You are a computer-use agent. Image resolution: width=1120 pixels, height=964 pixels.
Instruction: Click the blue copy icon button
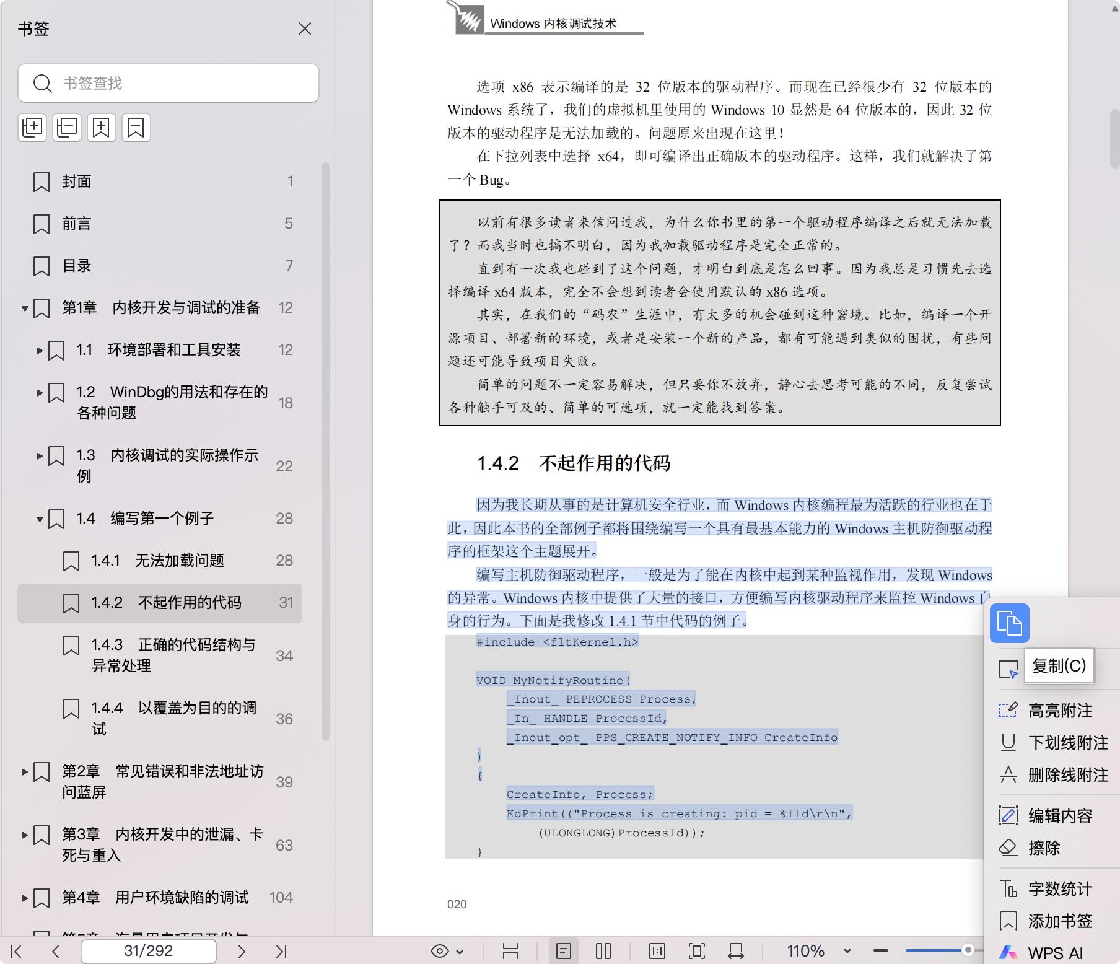coord(1009,623)
